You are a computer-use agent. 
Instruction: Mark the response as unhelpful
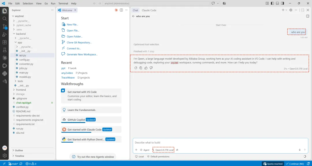pyautogui.click(x=151, y=68)
